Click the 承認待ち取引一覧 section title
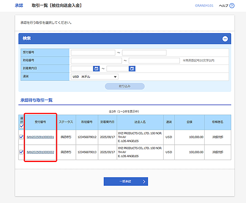Viewport: 246px width, 203px height. (36, 100)
